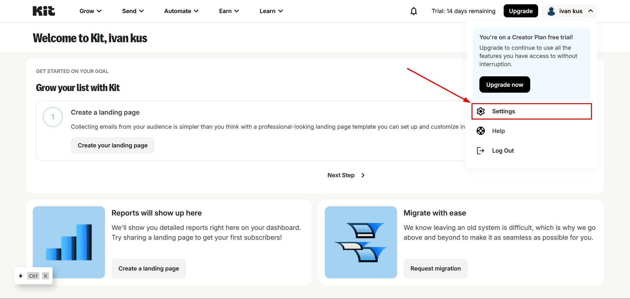Click the Log Out arrow icon
Screen dimensions: 630x299
[x=481, y=151]
